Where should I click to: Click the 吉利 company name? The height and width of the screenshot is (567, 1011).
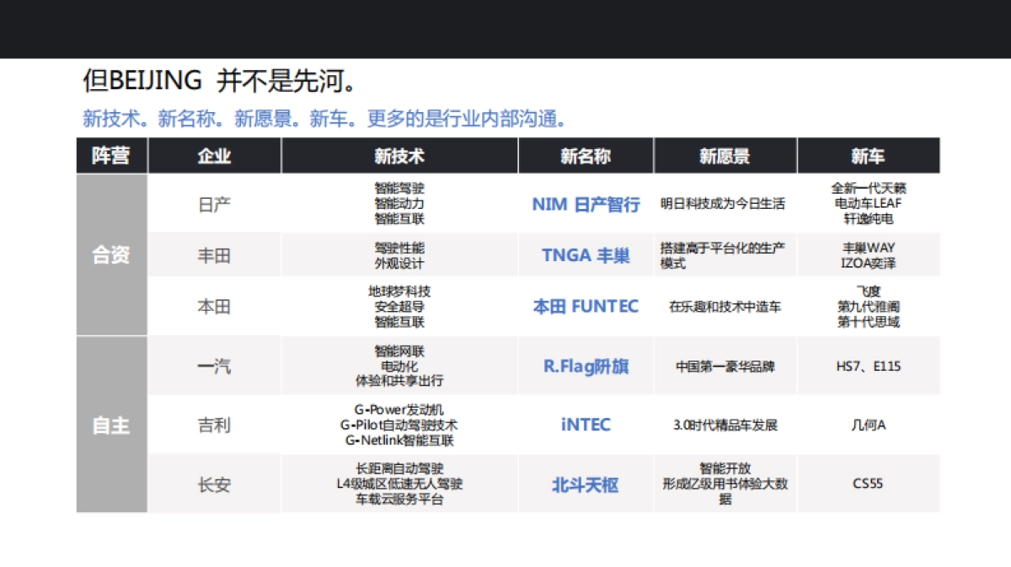(214, 425)
